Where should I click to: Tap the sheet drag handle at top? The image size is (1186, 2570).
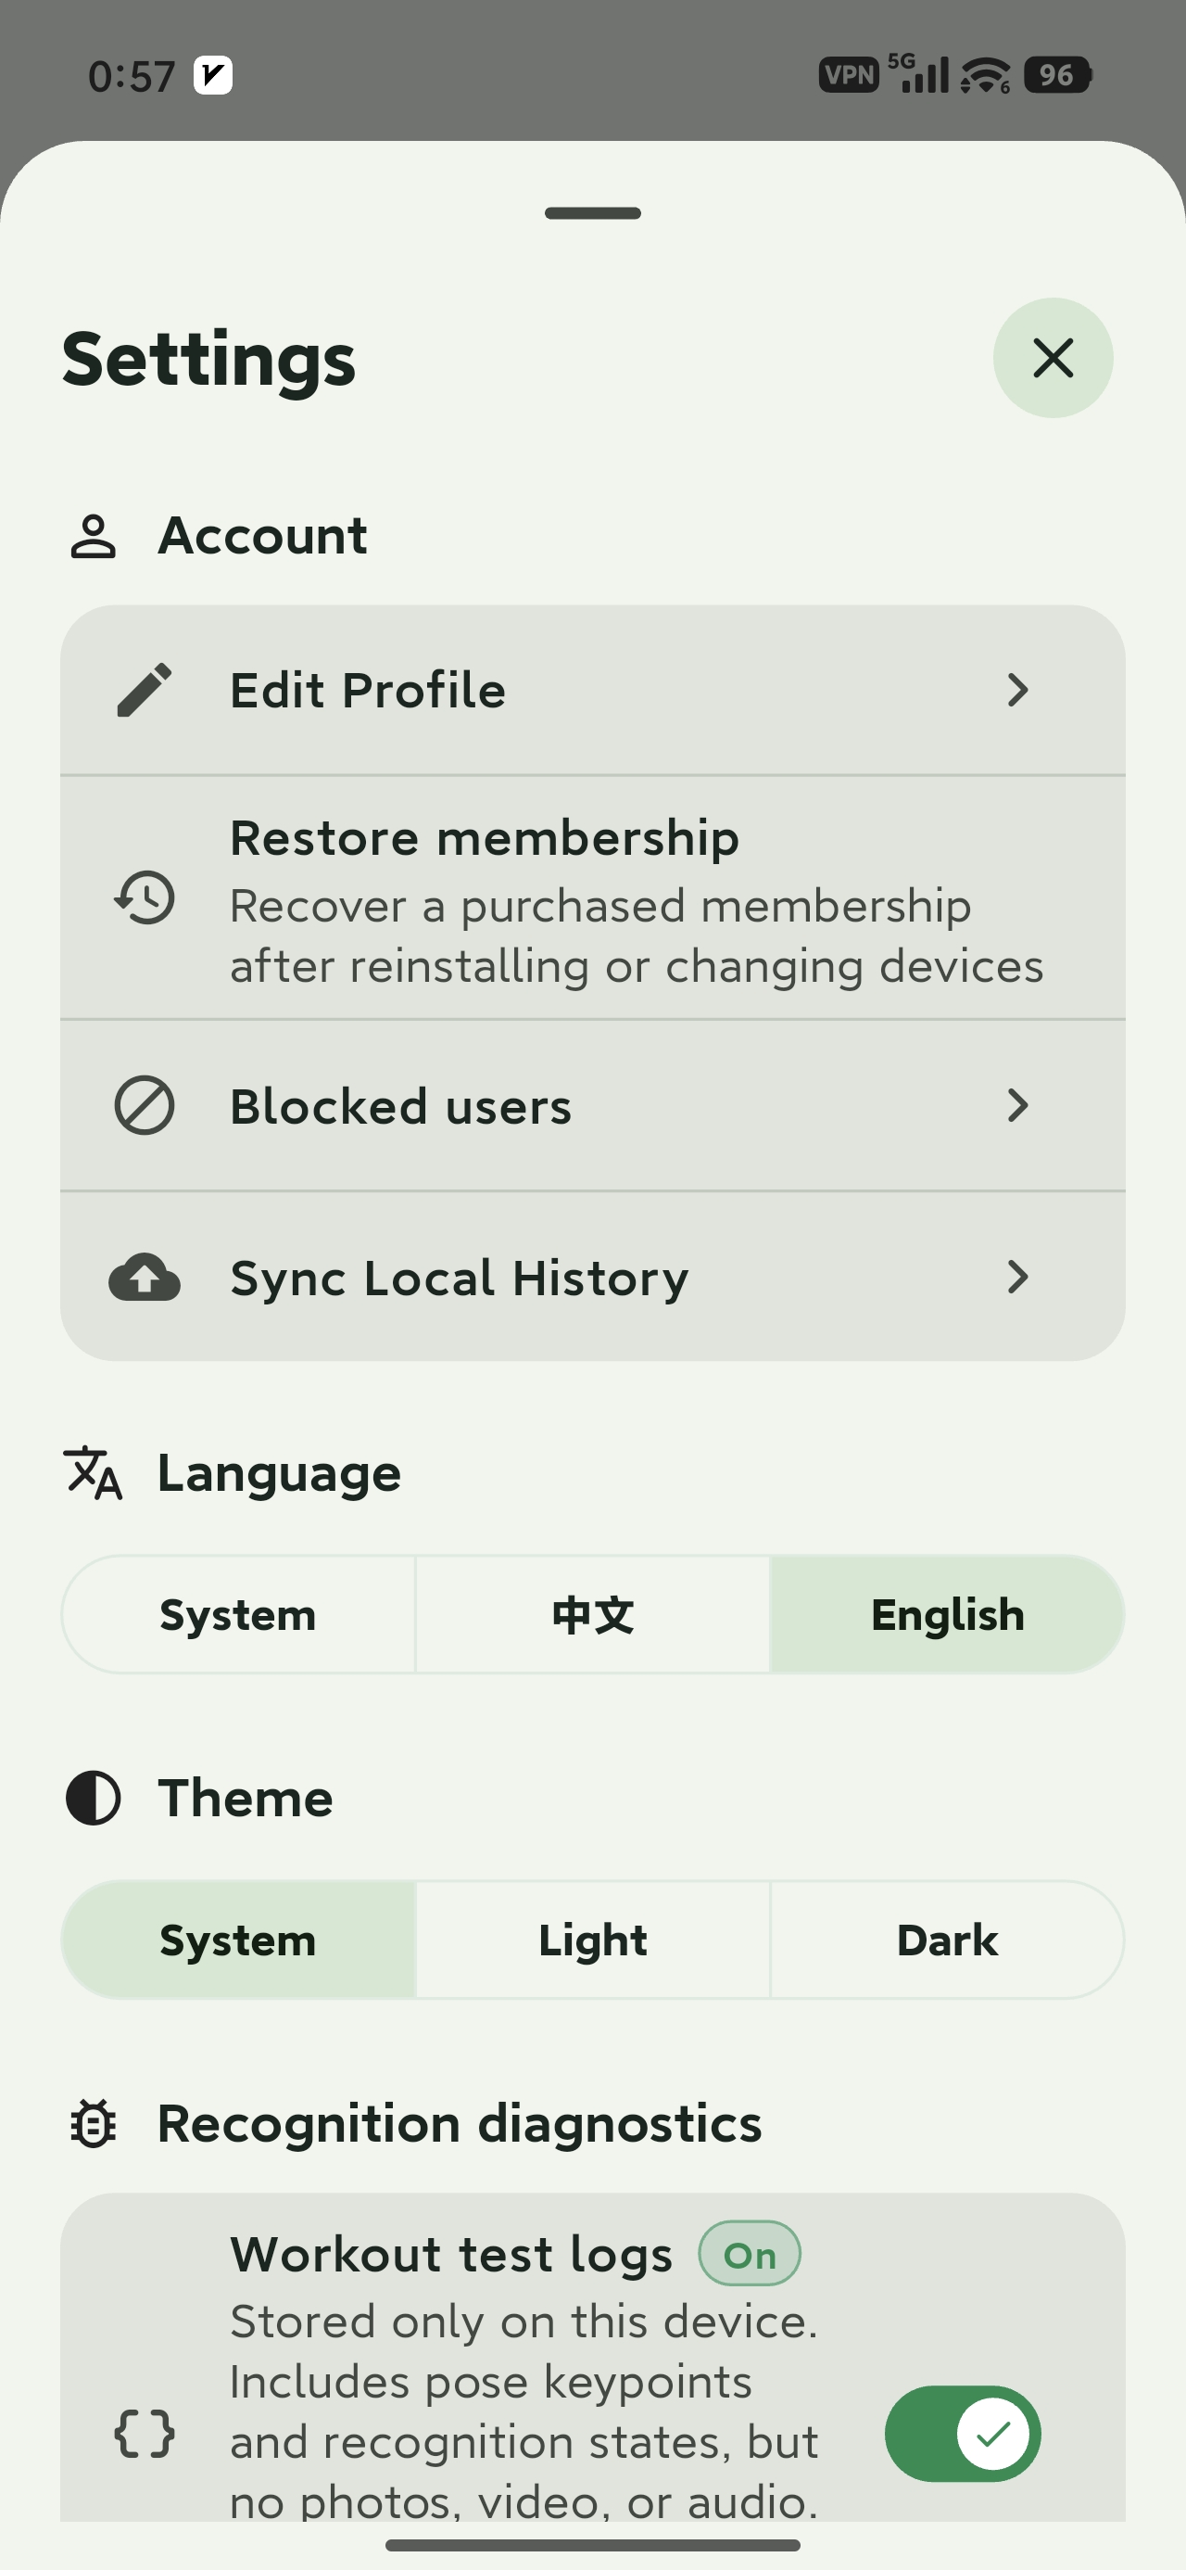(x=592, y=212)
